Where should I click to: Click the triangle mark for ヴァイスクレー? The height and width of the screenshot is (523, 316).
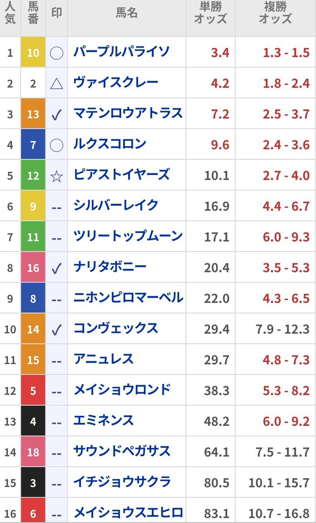[57, 84]
